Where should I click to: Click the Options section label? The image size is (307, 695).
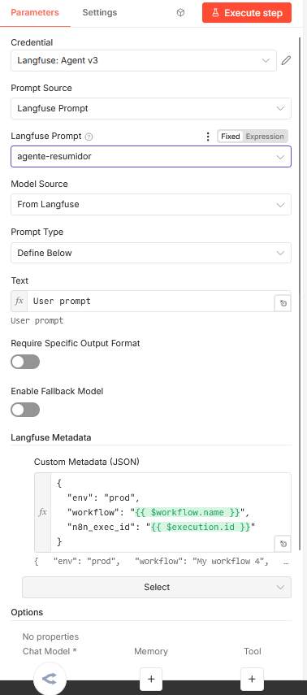(x=27, y=612)
